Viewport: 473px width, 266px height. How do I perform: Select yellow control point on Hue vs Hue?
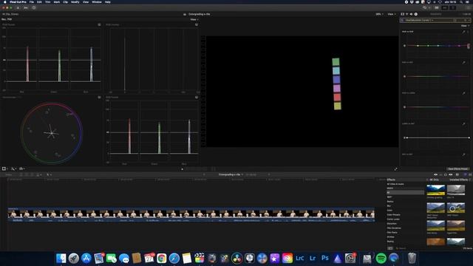pos(418,46)
